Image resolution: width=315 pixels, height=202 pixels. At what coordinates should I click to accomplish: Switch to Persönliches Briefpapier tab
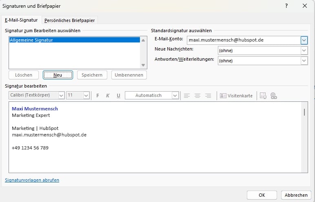coord(69,20)
